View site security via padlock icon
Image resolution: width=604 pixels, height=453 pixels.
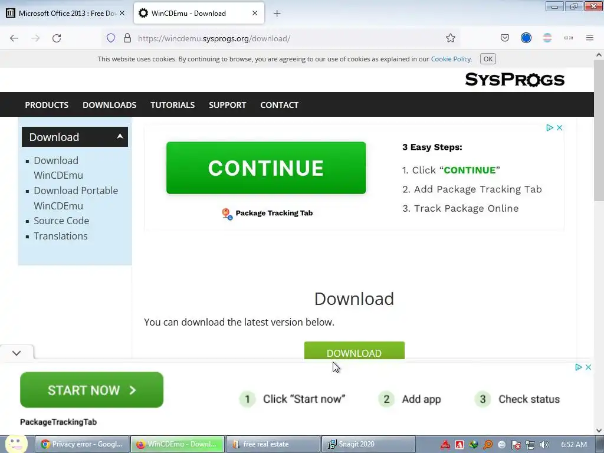(x=127, y=38)
